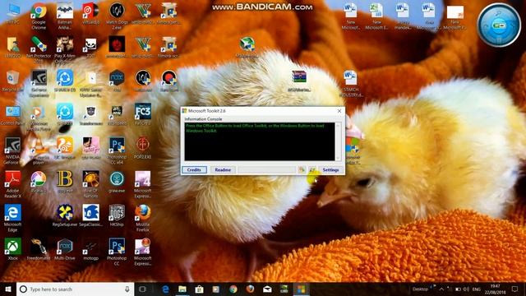The image size is (526, 296).
Task: Click the ENG language indicator
Action: [477, 289]
